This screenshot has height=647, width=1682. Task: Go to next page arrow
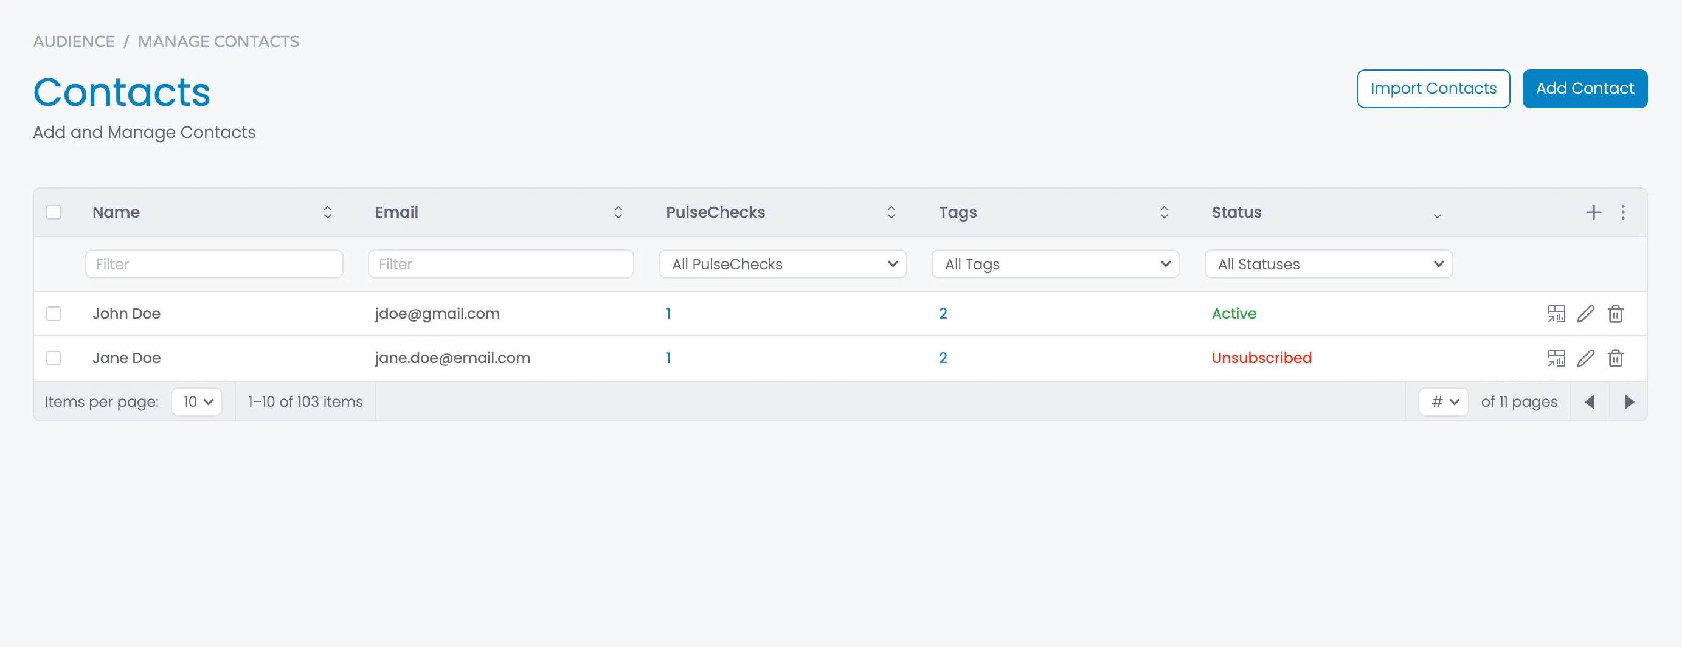pos(1629,402)
